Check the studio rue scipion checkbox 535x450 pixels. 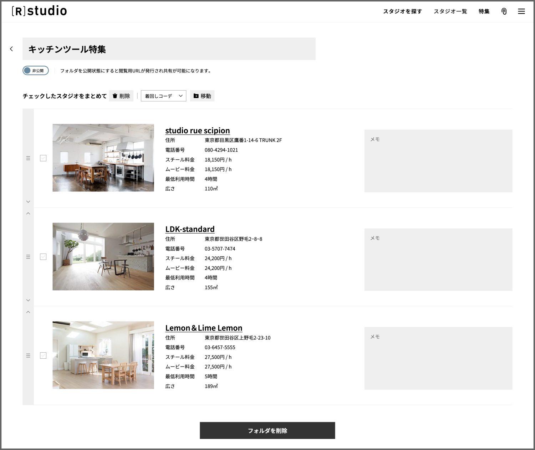[x=43, y=158]
